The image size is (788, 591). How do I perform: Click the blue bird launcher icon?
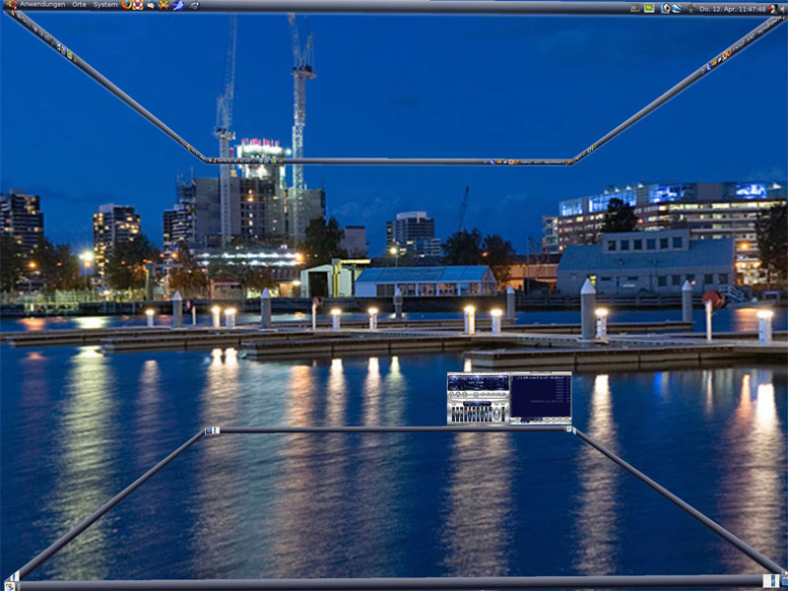(x=177, y=5)
